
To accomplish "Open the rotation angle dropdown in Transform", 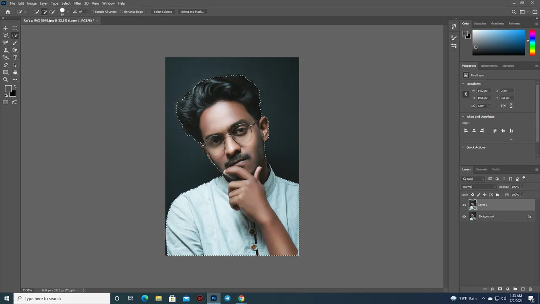I will tap(489, 106).
